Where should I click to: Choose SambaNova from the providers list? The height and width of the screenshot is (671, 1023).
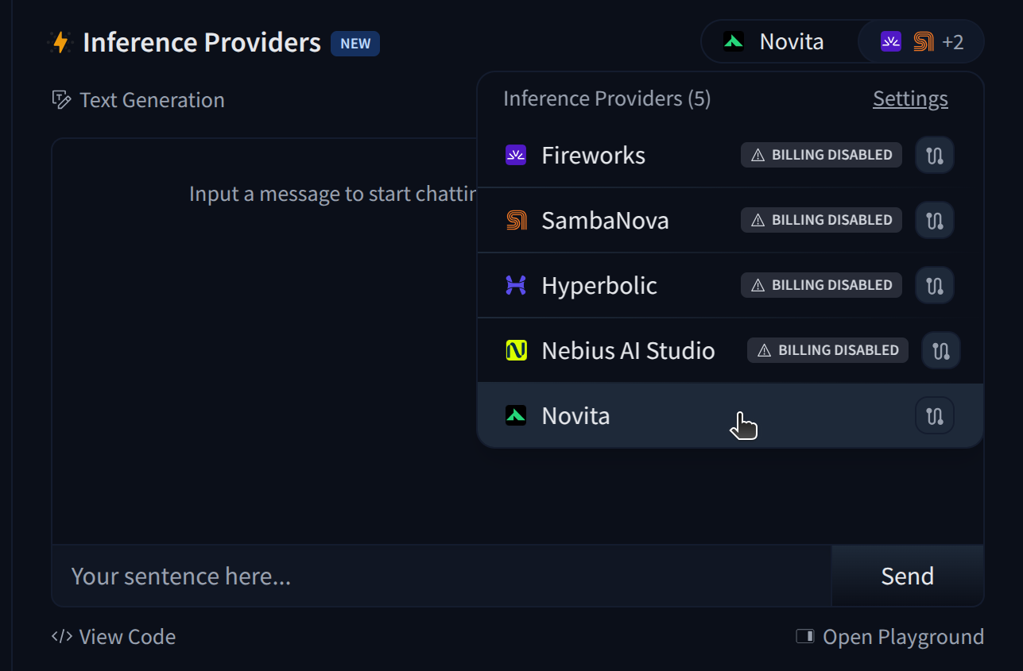pos(605,220)
